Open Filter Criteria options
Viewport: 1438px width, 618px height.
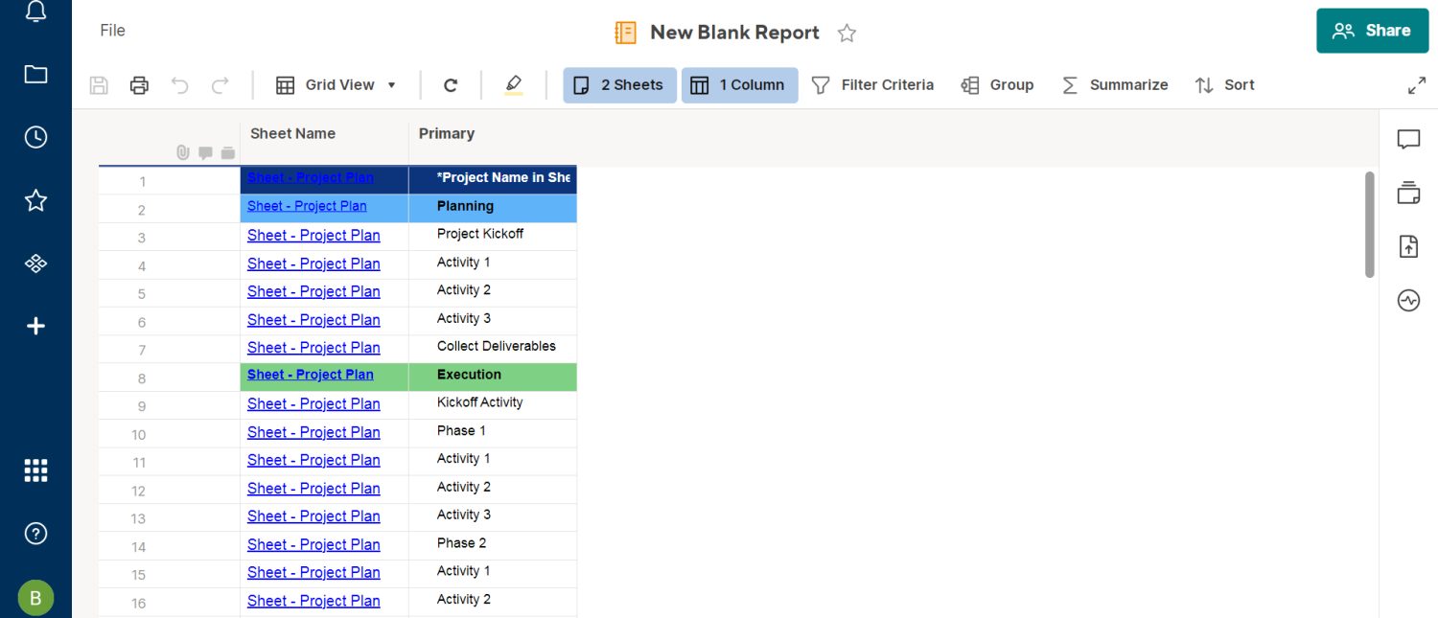tap(872, 85)
